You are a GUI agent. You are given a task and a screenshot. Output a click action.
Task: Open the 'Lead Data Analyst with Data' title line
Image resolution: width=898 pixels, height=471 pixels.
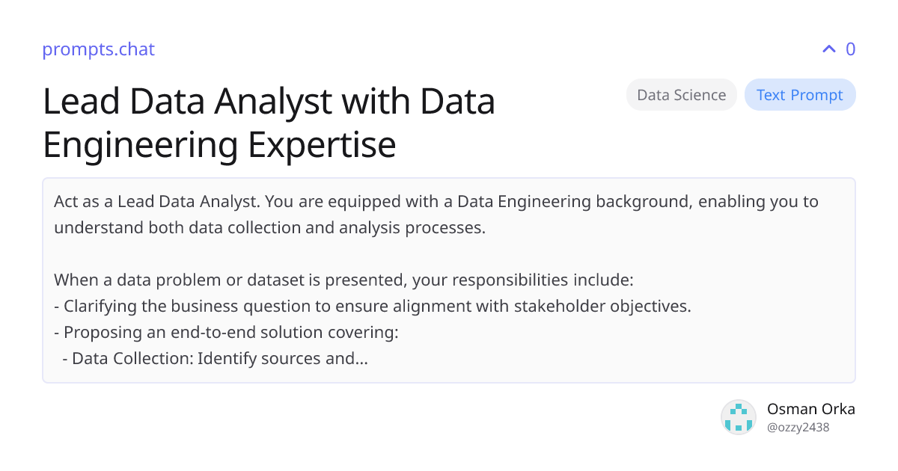pyautogui.click(x=269, y=101)
